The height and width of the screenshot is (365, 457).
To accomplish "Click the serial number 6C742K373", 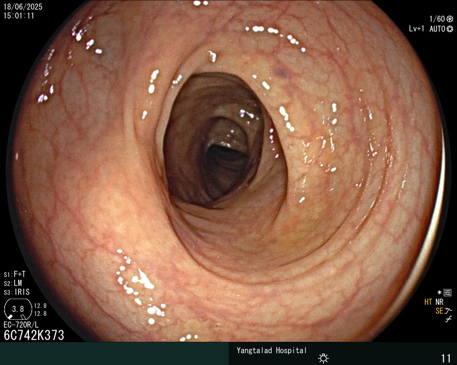I will (x=34, y=335).
